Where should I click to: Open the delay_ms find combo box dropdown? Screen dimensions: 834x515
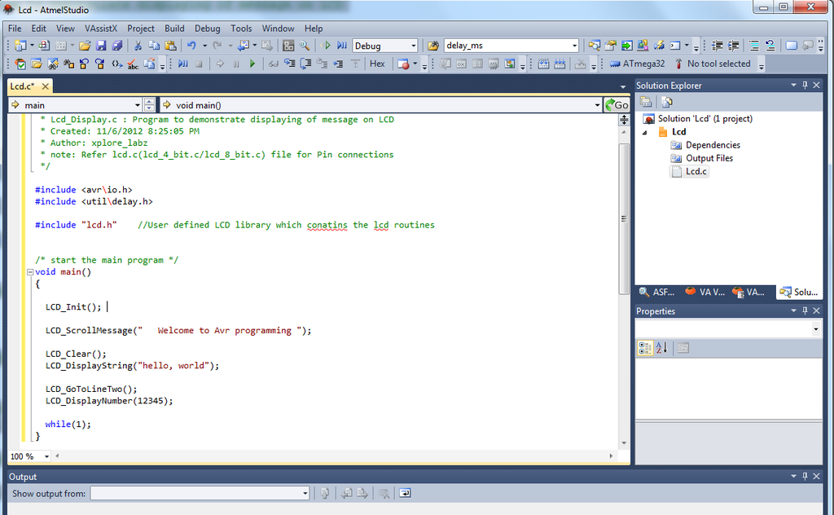(x=574, y=46)
